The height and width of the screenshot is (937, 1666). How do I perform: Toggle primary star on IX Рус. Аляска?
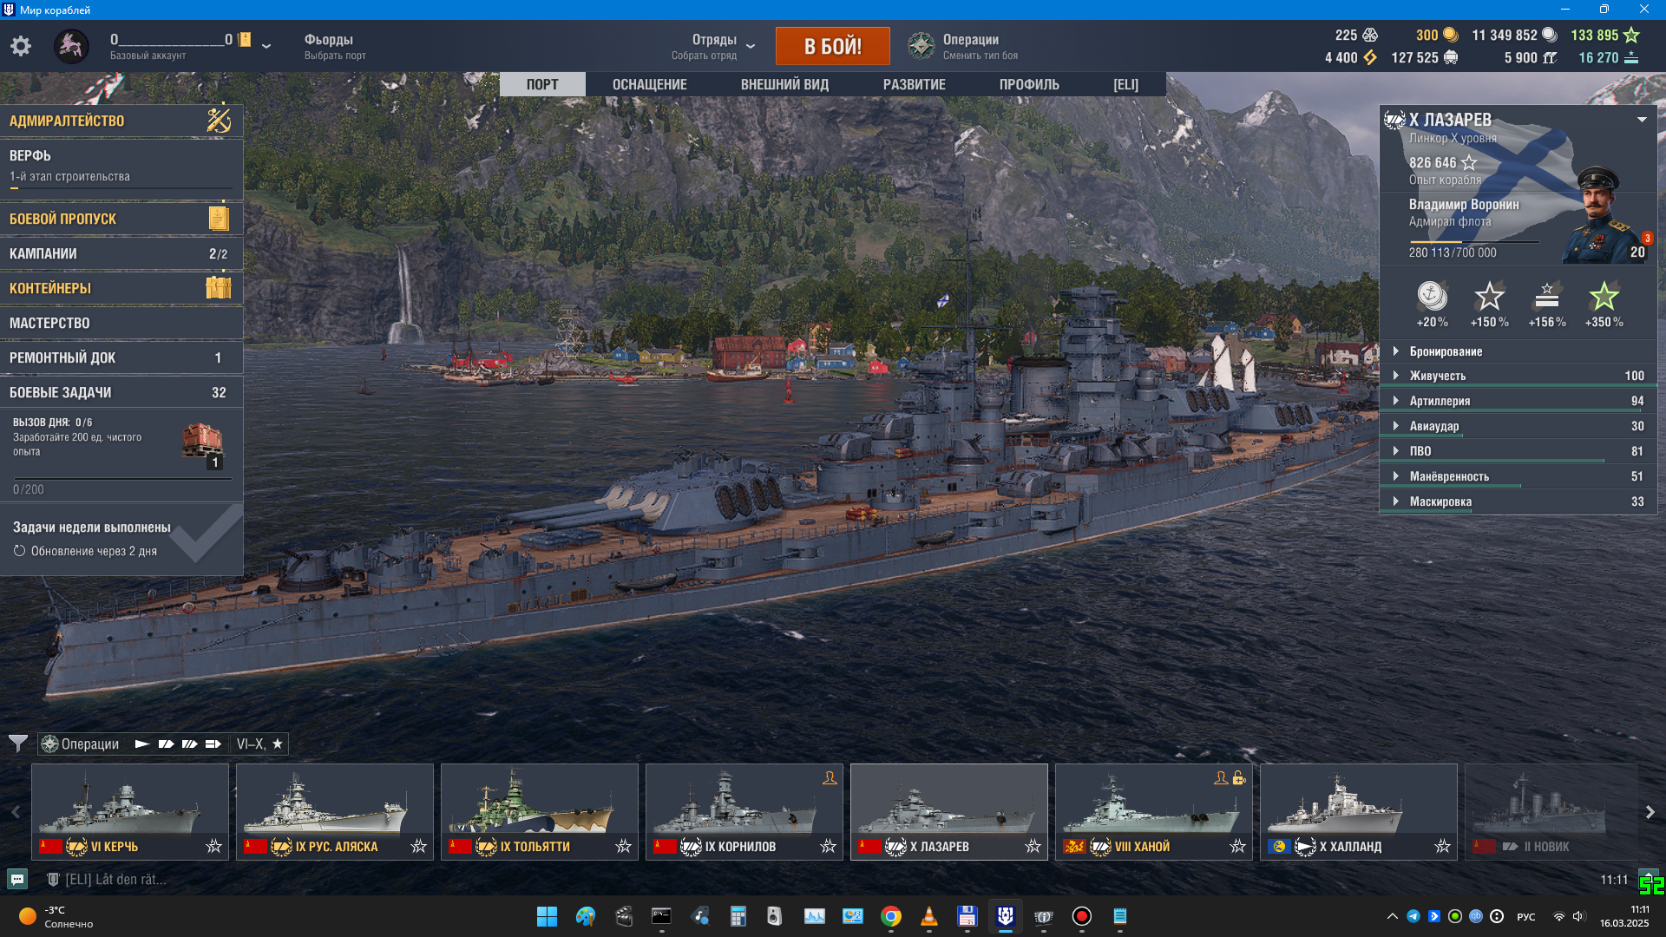click(x=419, y=846)
